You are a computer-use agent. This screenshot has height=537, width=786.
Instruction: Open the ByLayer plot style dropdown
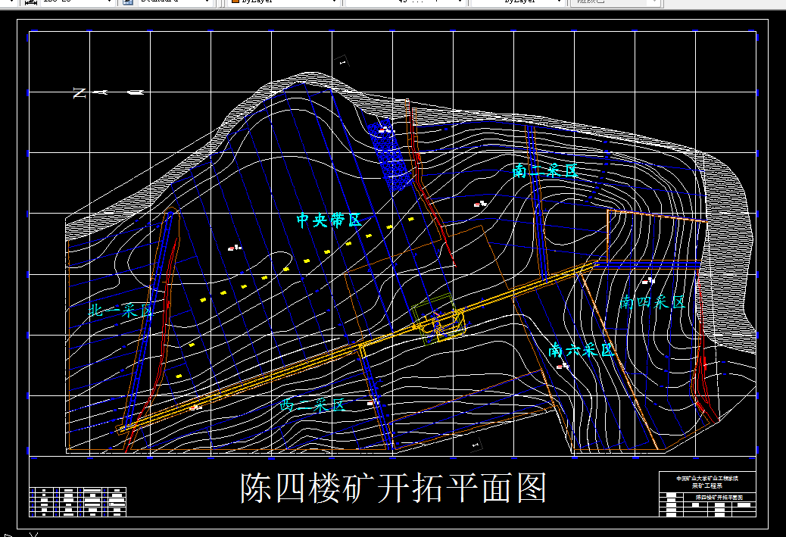pyautogui.click(x=560, y=3)
